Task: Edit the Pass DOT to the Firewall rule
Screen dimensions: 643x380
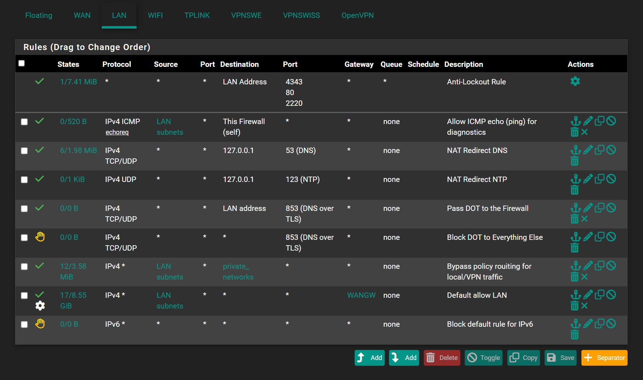Action: [588, 208]
